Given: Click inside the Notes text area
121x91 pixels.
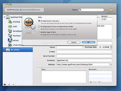Looking at the screenshot, I should click(64, 77).
